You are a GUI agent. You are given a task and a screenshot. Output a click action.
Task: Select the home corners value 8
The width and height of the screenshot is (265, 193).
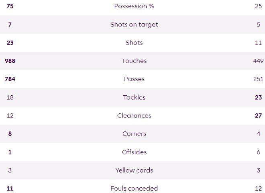click(10, 134)
